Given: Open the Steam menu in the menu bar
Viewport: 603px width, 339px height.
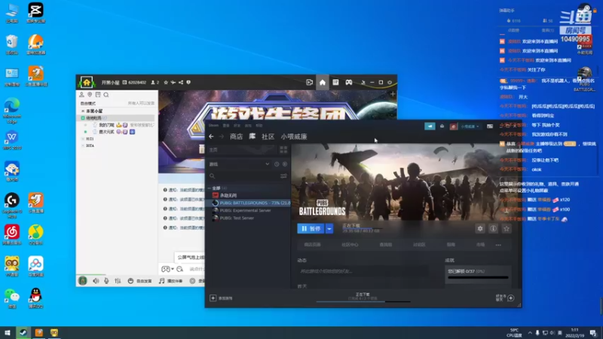Looking at the screenshot, I should (213, 125).
